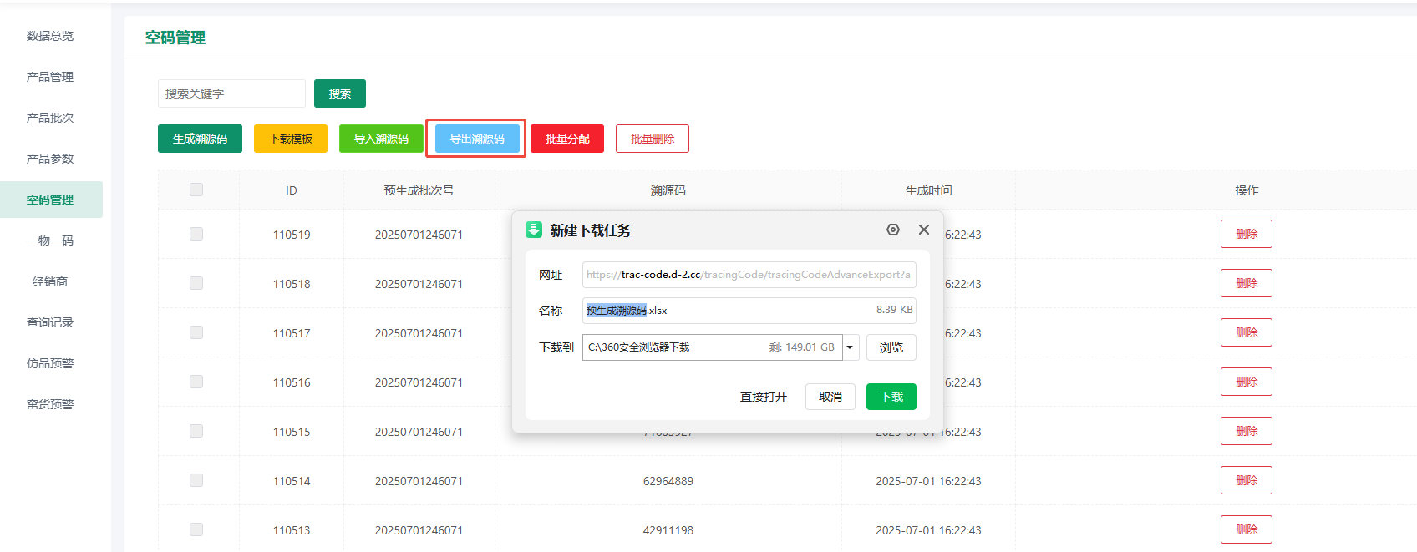
Task: Open 产品管理 in the sidebar
Action: (x=50, y=77)
